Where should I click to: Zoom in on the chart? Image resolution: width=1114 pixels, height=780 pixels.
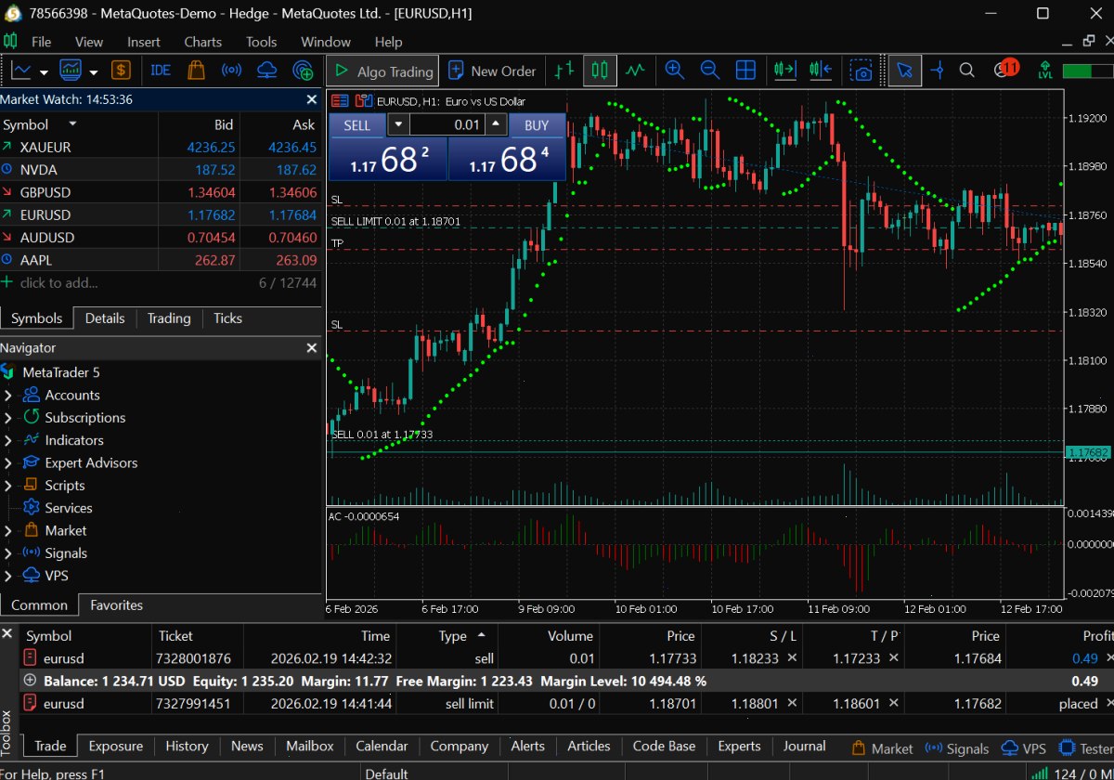pyautogui.click(x=675, y=71)
